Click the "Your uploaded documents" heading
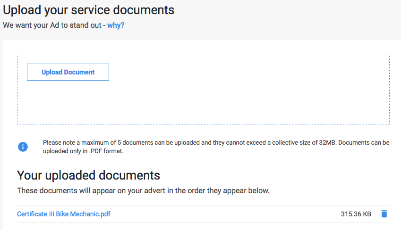The image size is (401, 230). 88,175
